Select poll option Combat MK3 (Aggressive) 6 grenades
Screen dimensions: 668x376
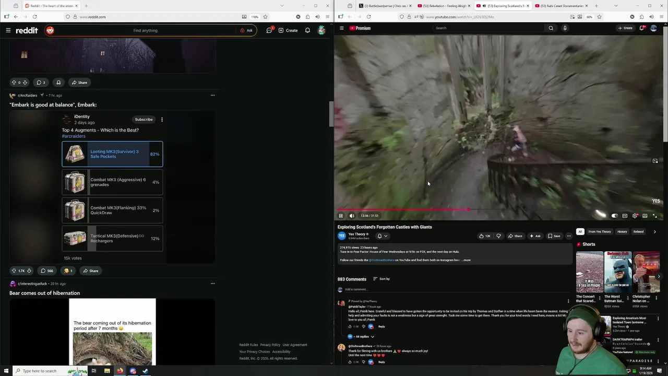point(112,182)
